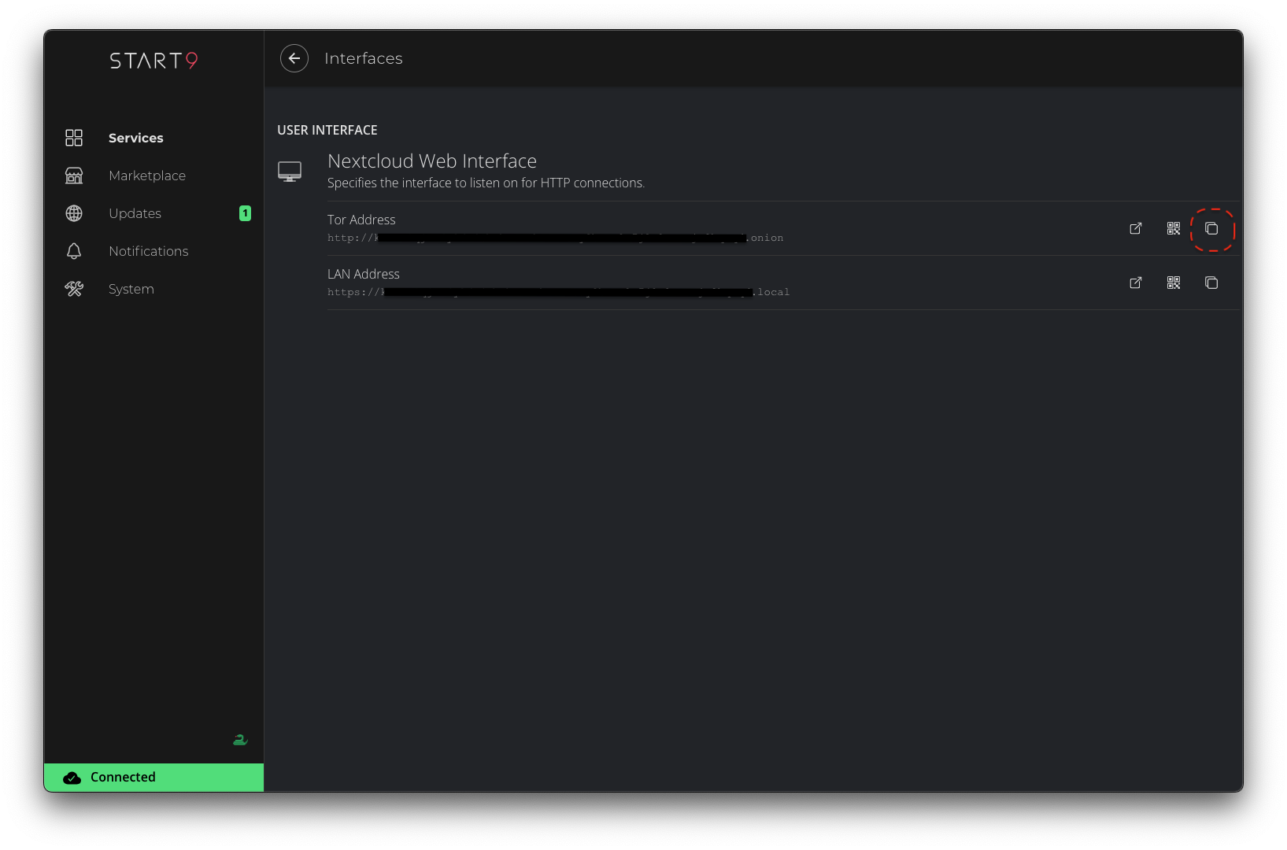Viewport: 1287px width, 850px height.
Task: Open the LAN address externally
Action: (1135, 283)
